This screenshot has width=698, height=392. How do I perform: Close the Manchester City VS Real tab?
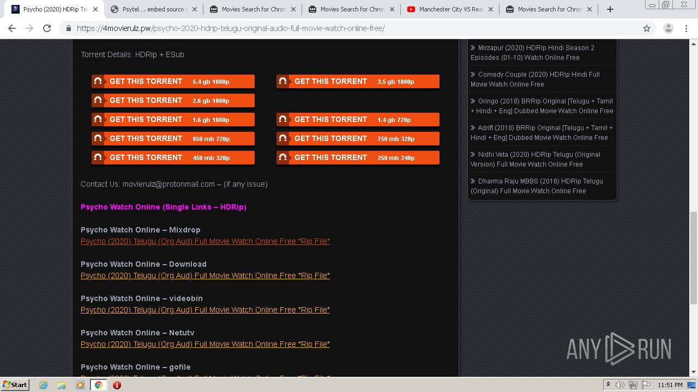coord(490,9)
